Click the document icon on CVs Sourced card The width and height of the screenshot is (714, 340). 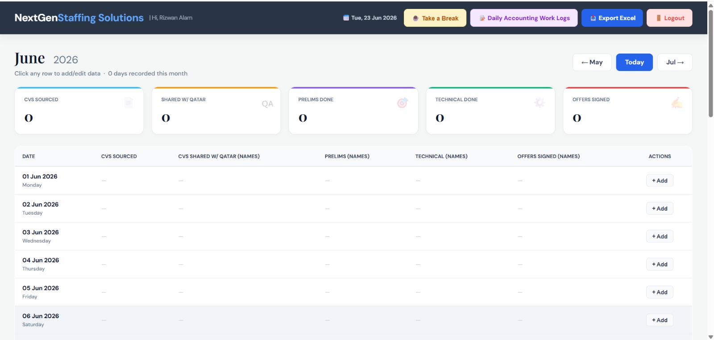[129, 103]
